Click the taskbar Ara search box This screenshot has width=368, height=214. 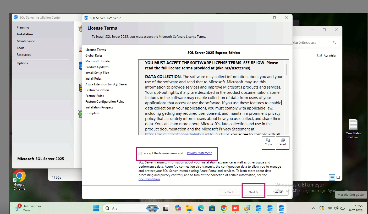131,208
